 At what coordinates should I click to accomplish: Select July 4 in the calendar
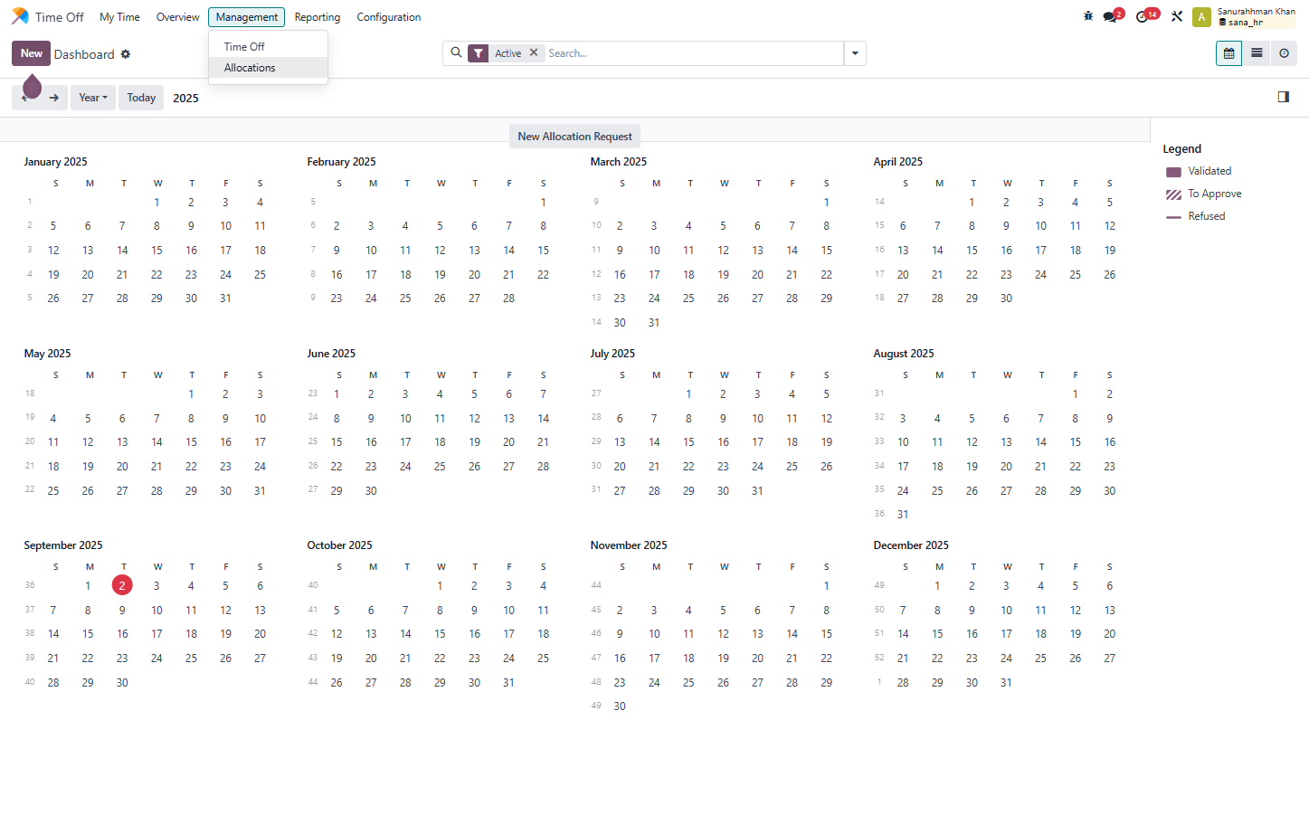pyautogui.click(x=792, y=394)
